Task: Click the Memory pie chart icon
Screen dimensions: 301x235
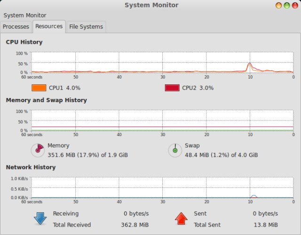Action: click(x=37, y=150)
